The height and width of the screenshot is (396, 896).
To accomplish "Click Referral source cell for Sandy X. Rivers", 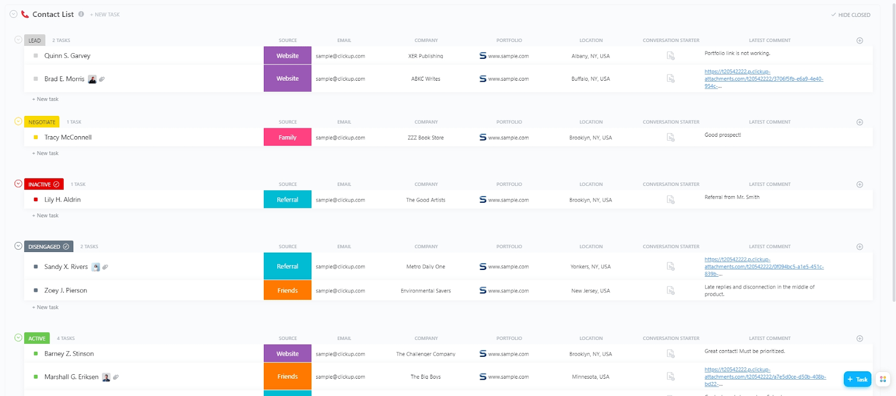I will (x=287, y=266).
